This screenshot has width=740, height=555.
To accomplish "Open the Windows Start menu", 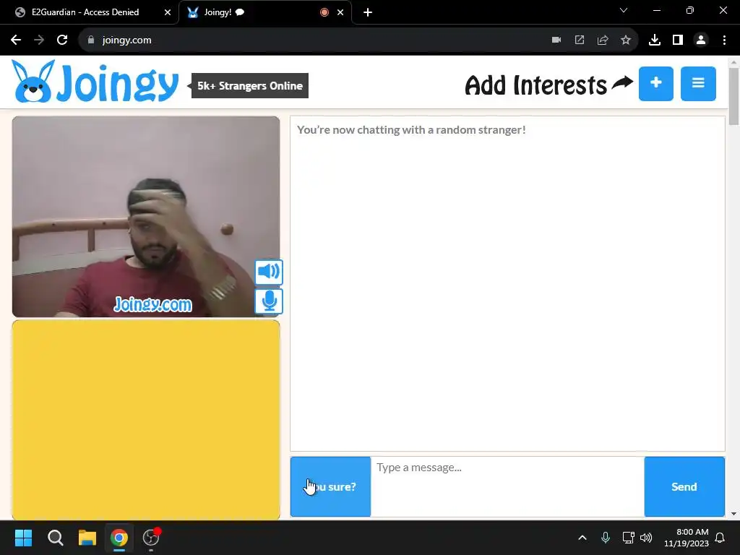I will (24, 538).
